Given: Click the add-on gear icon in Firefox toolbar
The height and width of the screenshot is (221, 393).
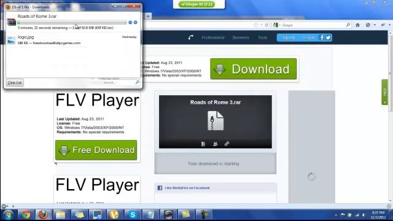Looking at the screenshot, I should coord(368,25).
